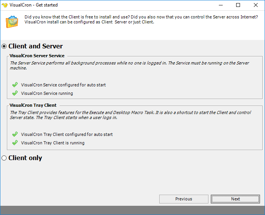
Task: Close the Get started window
Action: tap(256, 5)
